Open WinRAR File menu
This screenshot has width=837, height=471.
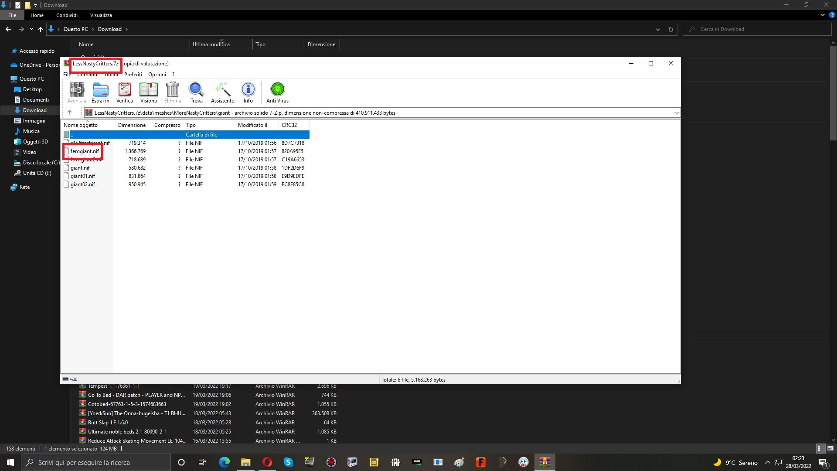(67, 75)
